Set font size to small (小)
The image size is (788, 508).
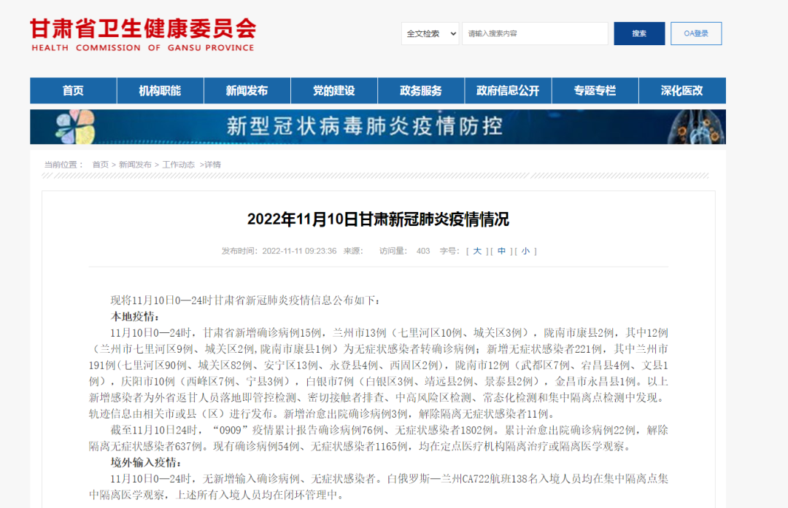click(525, 251)
